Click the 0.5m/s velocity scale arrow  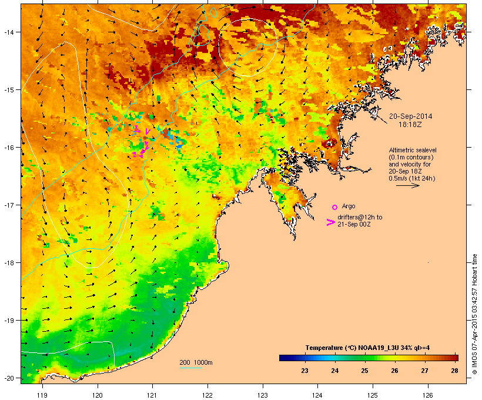[x=407, y=185]
